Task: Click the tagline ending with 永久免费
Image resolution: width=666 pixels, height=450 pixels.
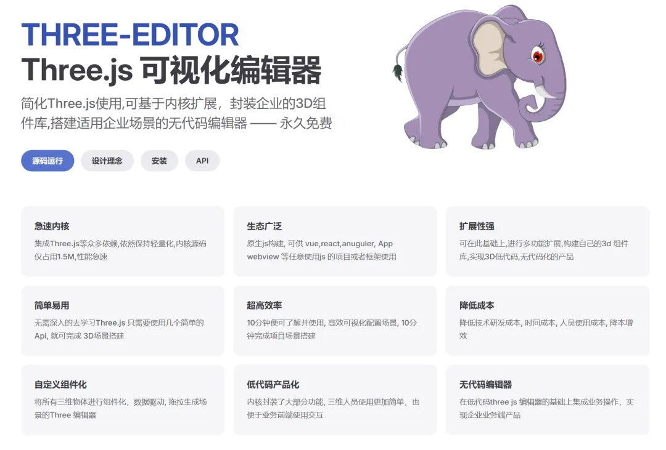Action: tap(176, 113)
